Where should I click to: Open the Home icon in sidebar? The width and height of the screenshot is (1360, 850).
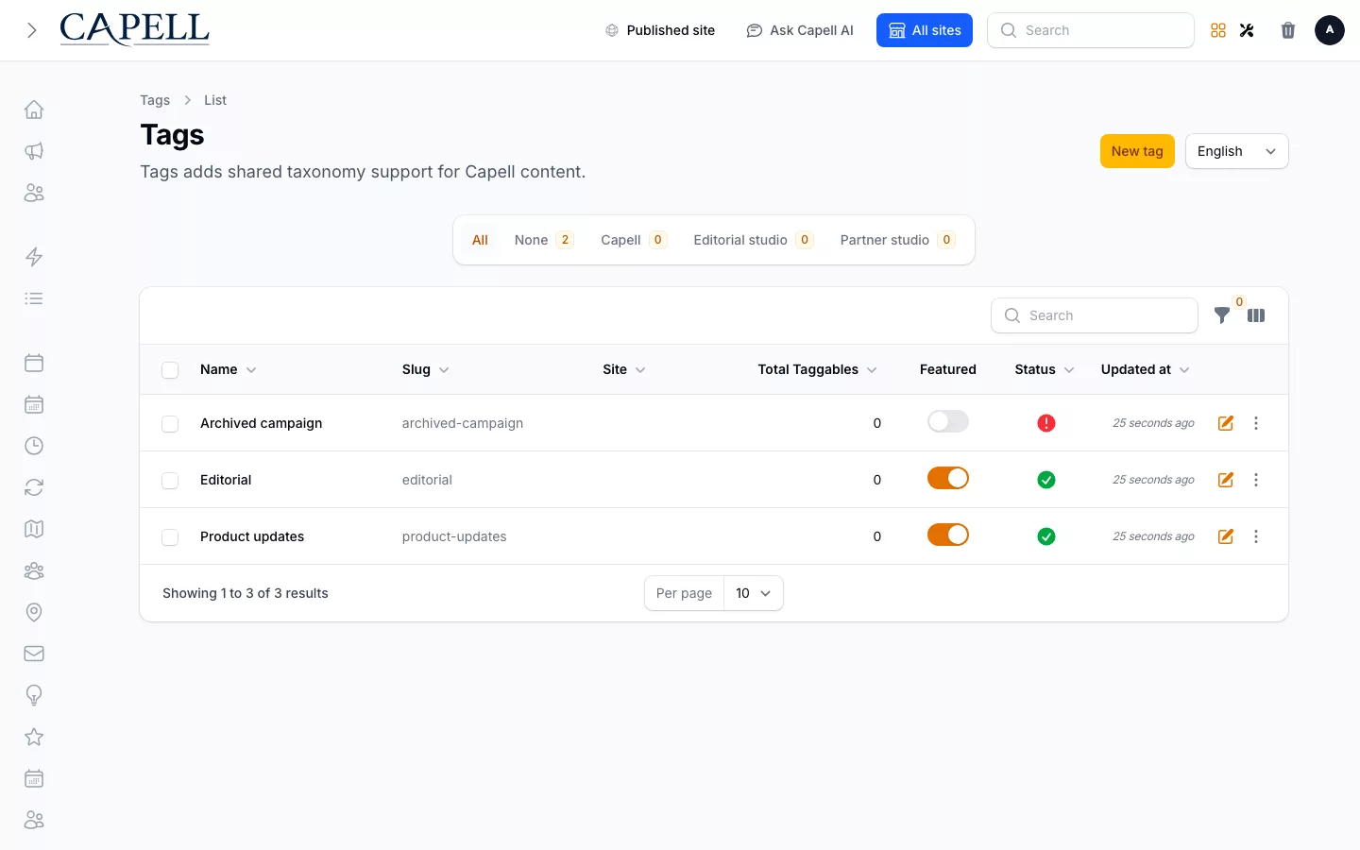[34, 110]
